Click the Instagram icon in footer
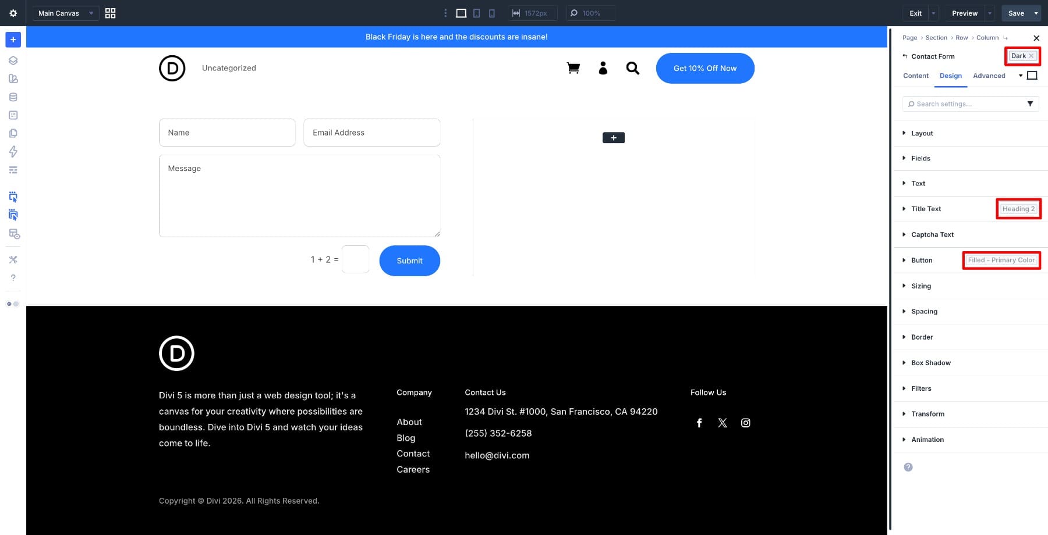The width and height of the screenshot is (1048, 535). tap(746, 423)
